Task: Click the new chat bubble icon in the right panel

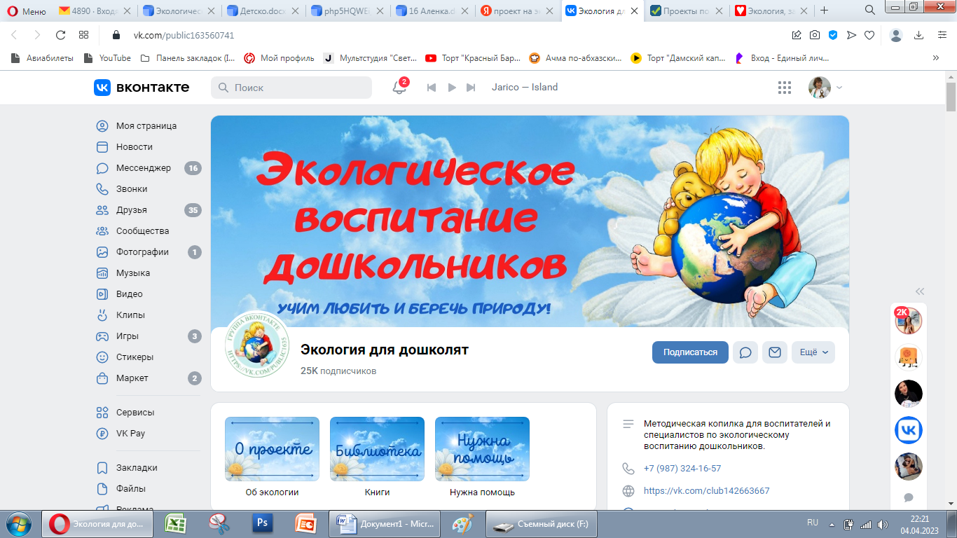Action: point(909,497)
